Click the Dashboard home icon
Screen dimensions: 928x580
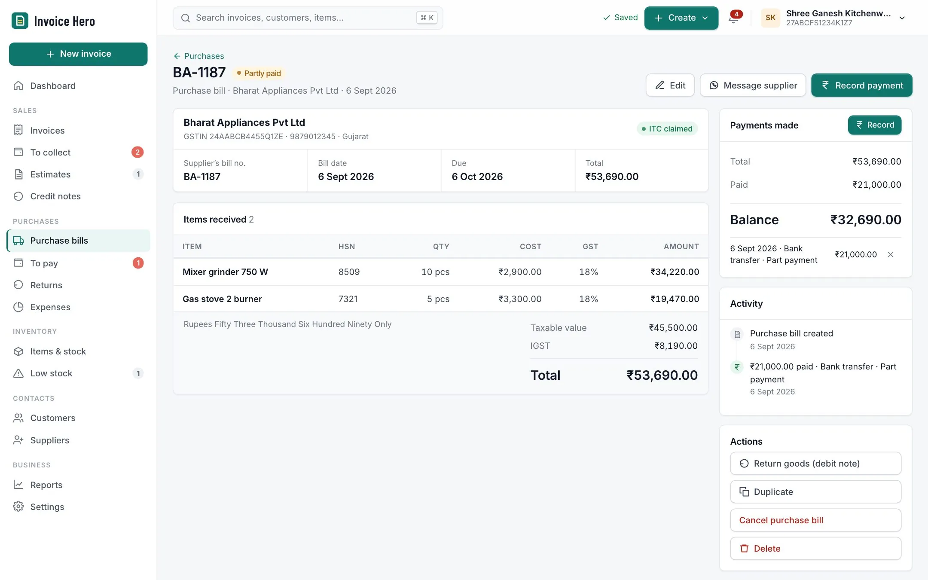point(18,85)
